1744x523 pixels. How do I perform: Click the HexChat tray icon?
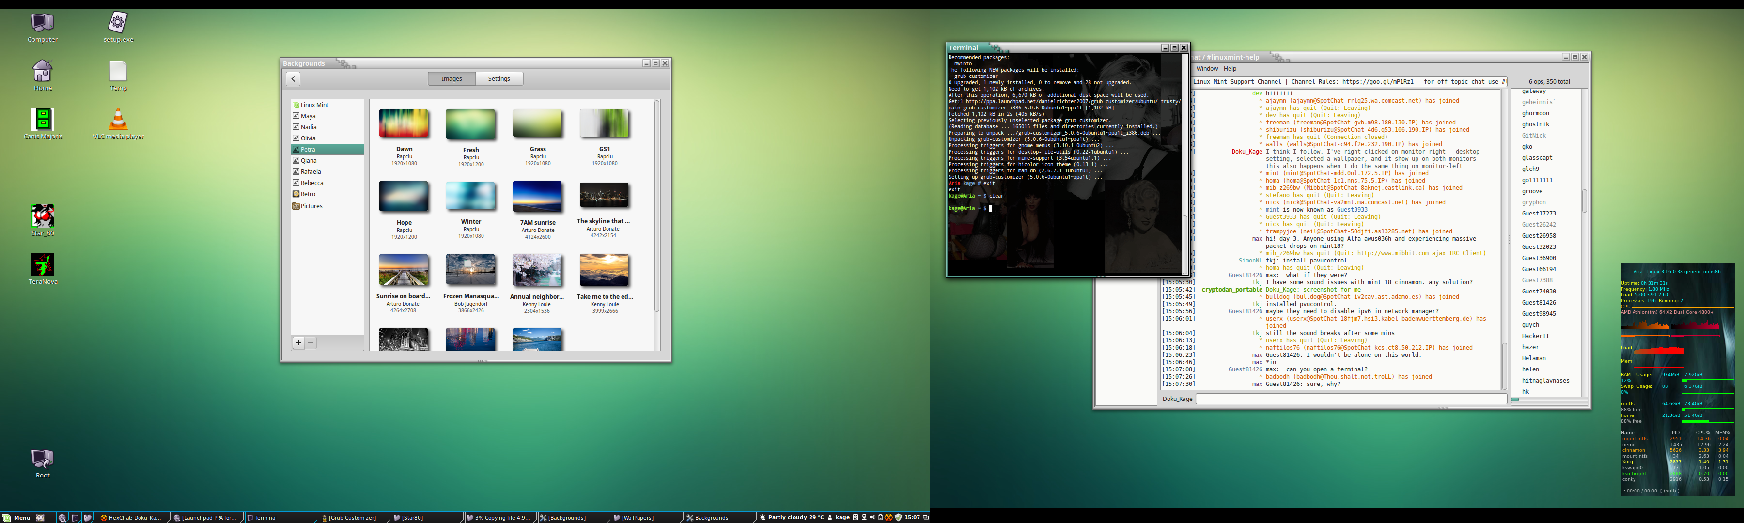(889, 518)
